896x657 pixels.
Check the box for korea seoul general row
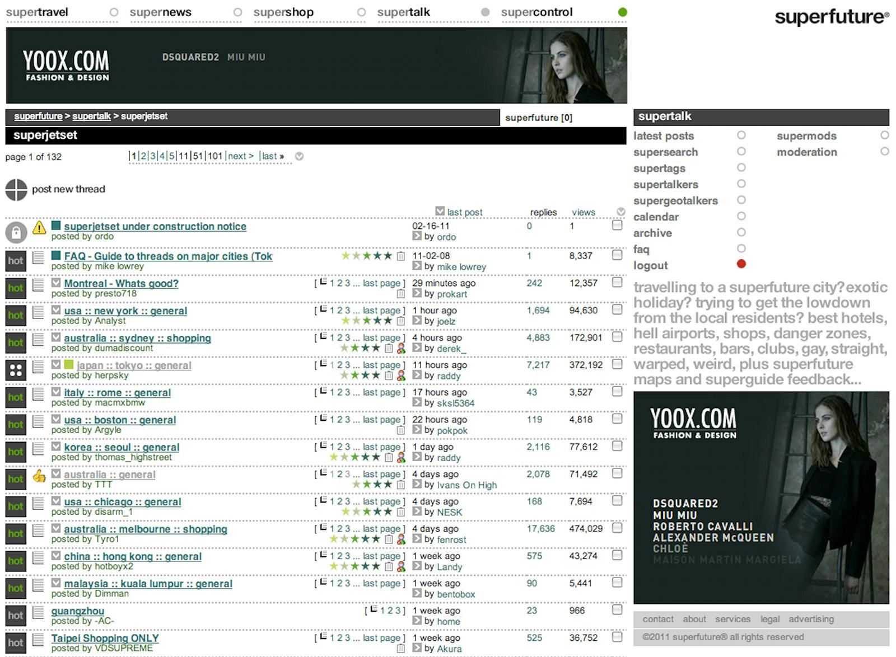617,446
